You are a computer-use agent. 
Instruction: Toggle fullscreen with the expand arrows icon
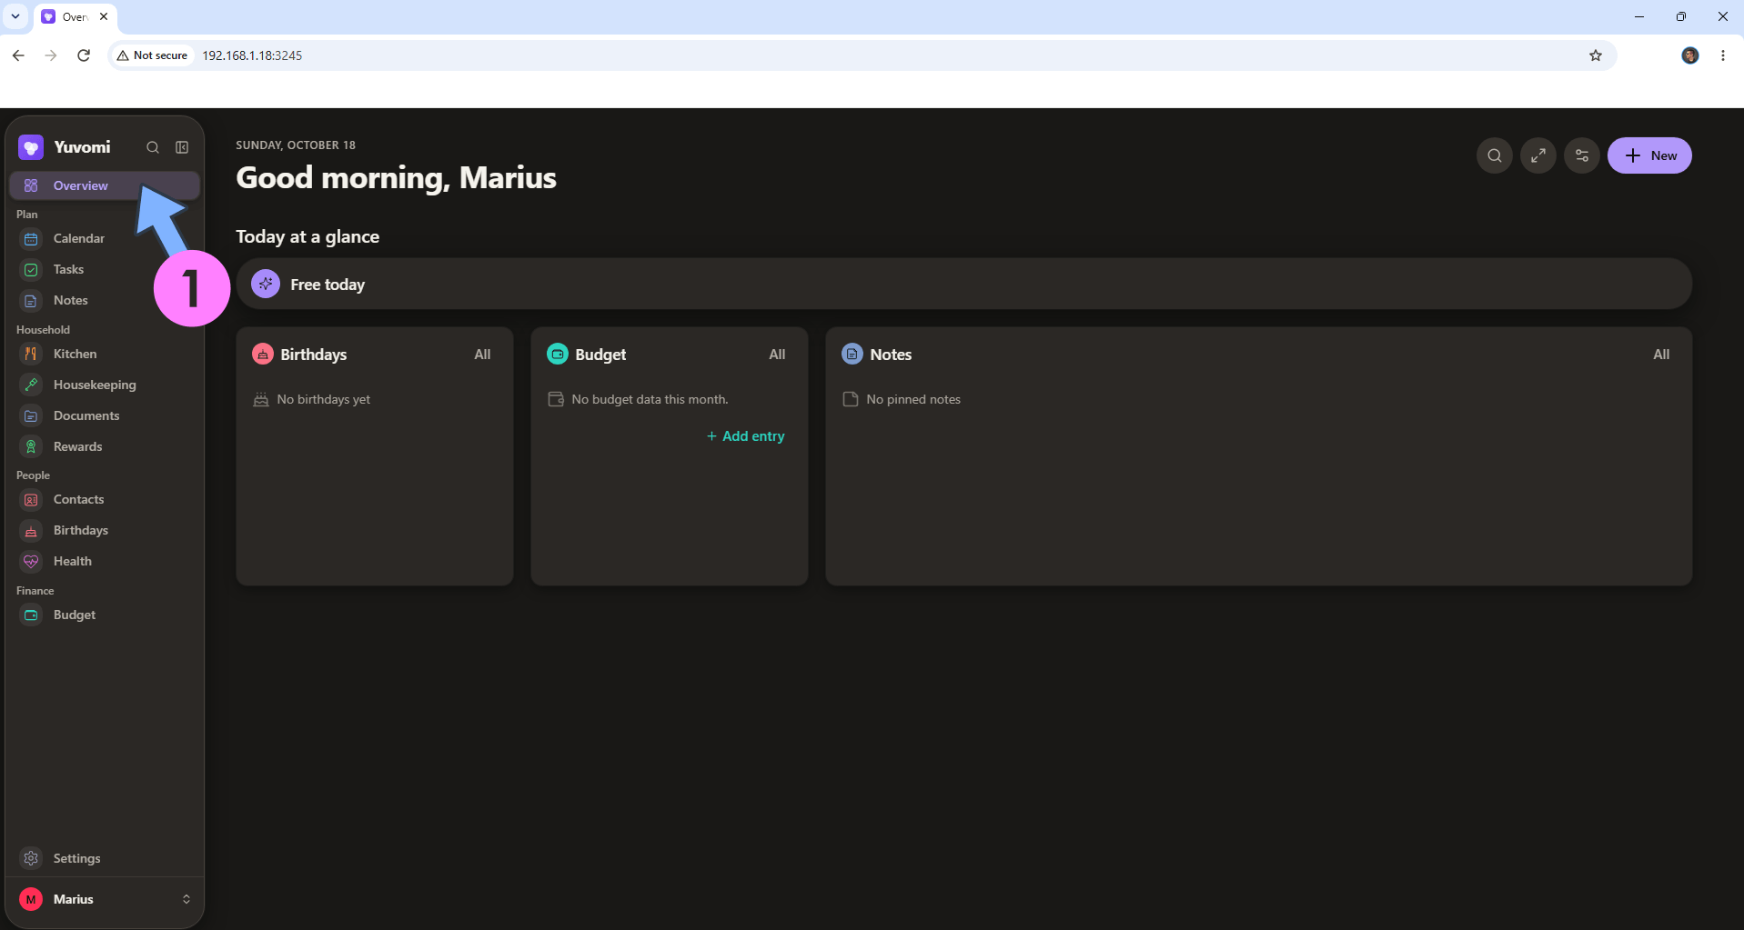(x=1538, y=155)
